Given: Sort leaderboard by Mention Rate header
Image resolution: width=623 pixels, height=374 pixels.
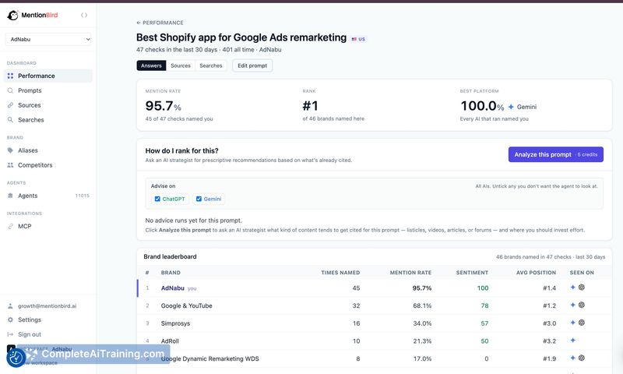Looking at the screenshot, I should tap(411, 273).
